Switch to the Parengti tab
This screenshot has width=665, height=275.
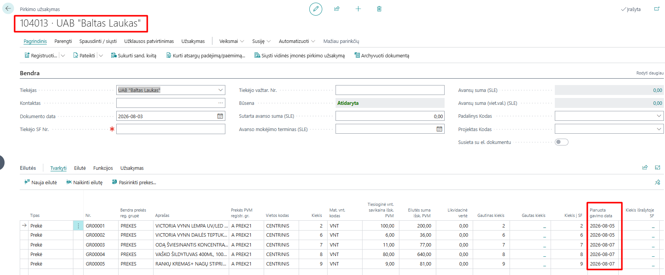point(63,41)
